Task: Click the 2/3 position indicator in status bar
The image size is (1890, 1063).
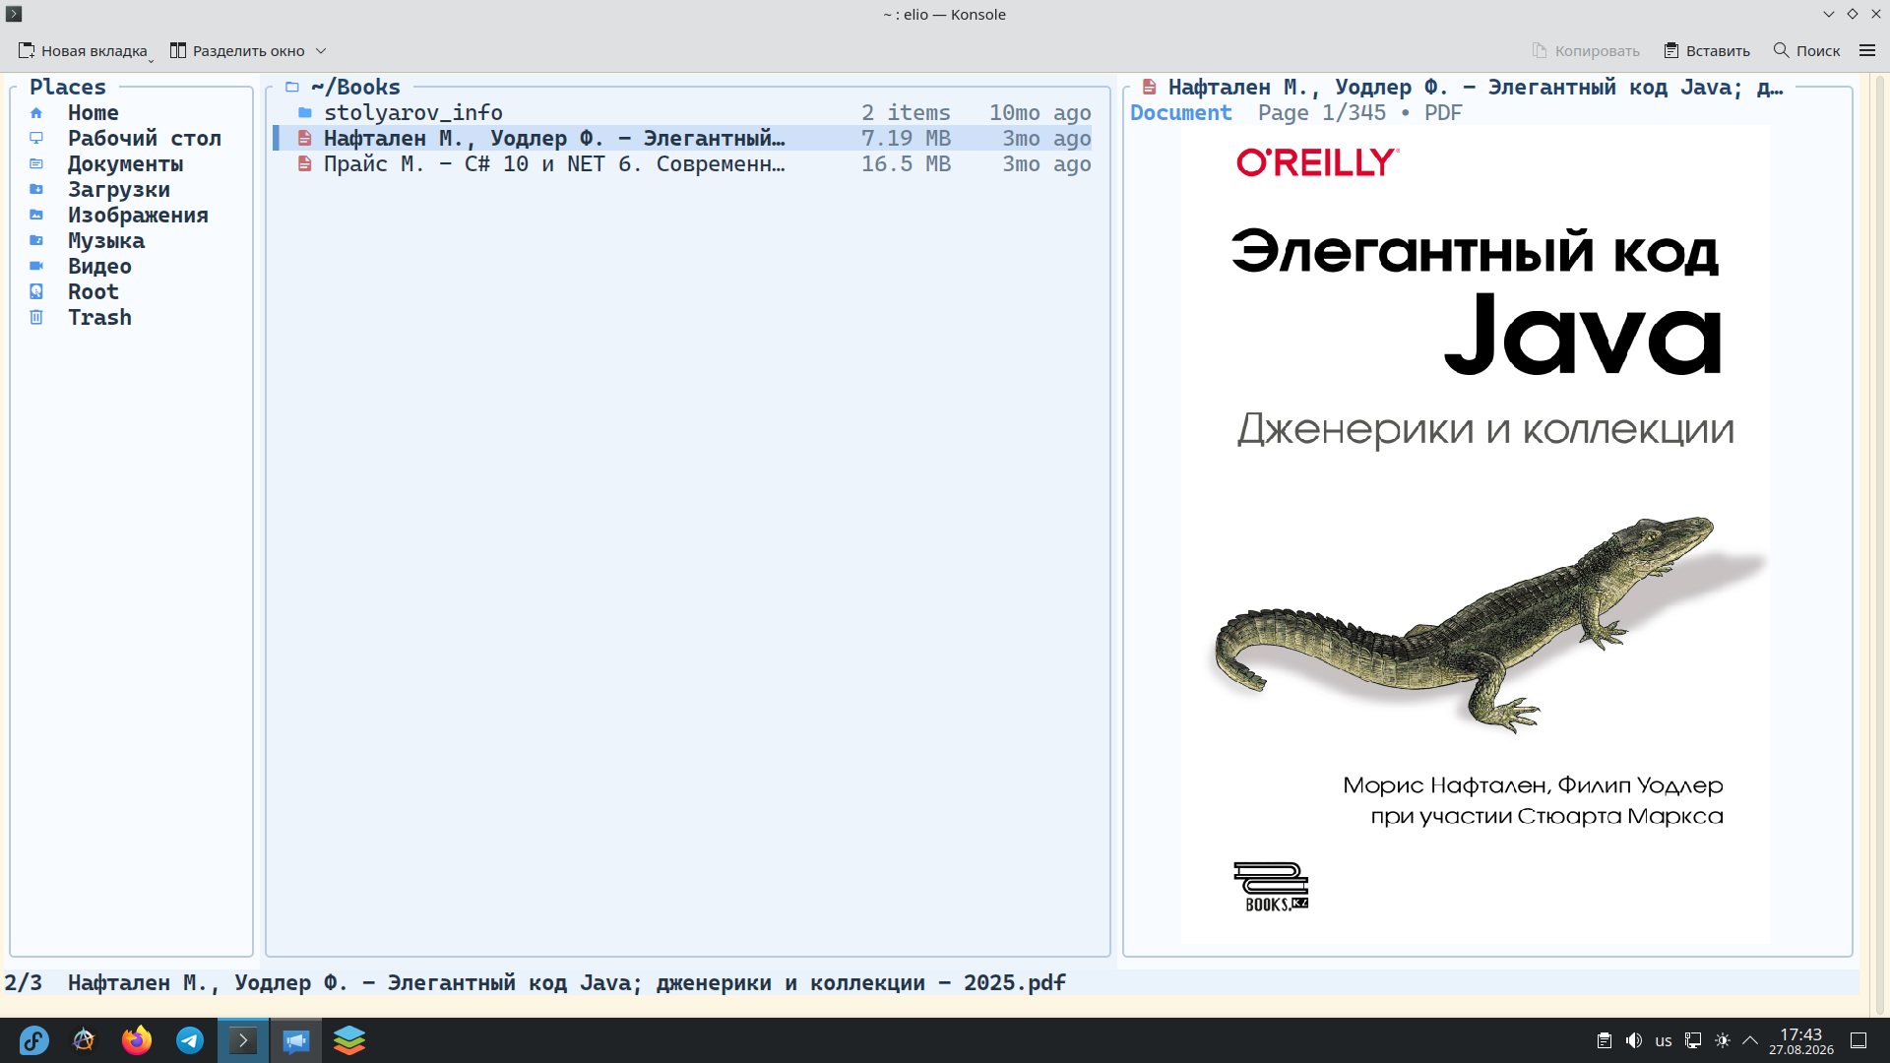Action: point(24,983)
